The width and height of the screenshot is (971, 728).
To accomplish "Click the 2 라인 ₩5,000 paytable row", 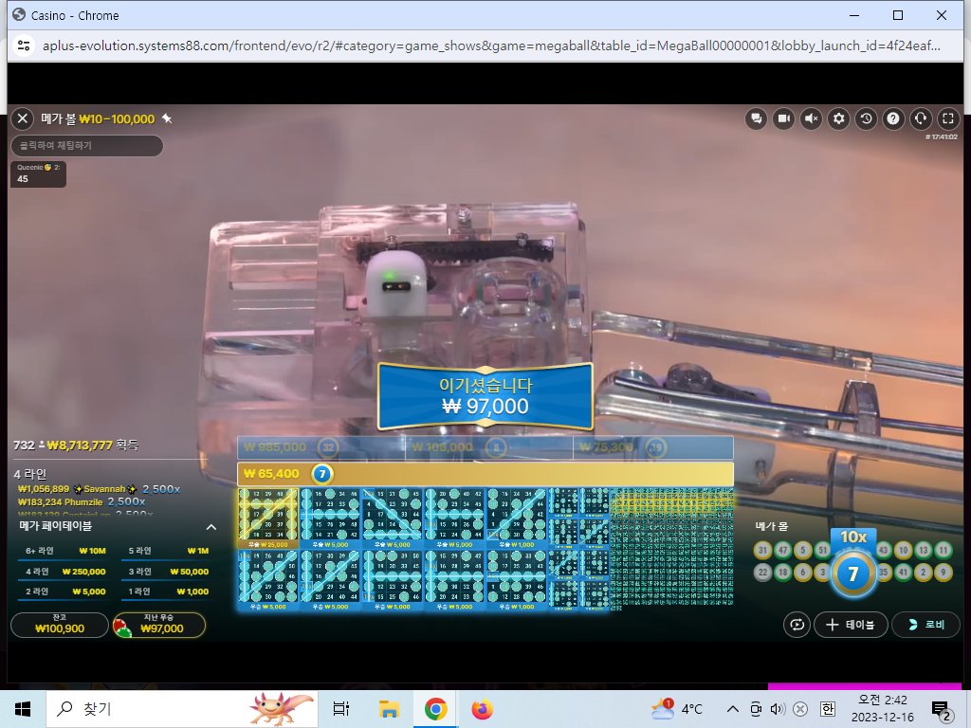I will 65,591.
